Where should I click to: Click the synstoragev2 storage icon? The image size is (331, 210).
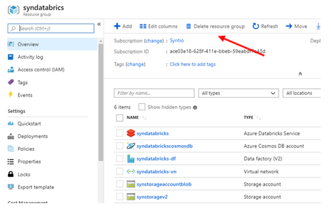pos(131,197)
